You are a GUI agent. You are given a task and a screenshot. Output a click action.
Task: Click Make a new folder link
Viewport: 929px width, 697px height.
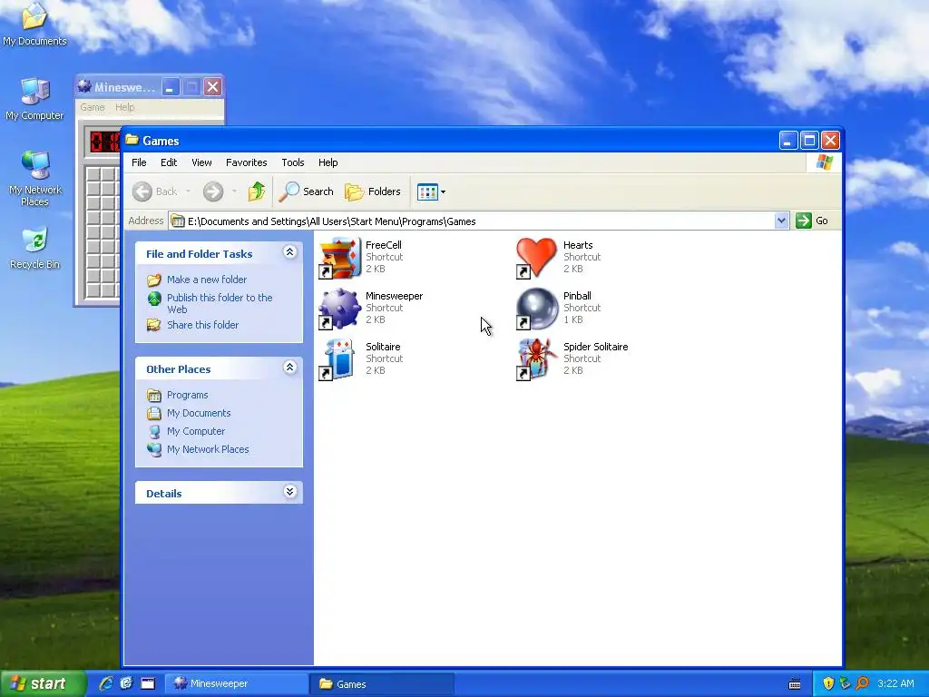click(207, 280)
